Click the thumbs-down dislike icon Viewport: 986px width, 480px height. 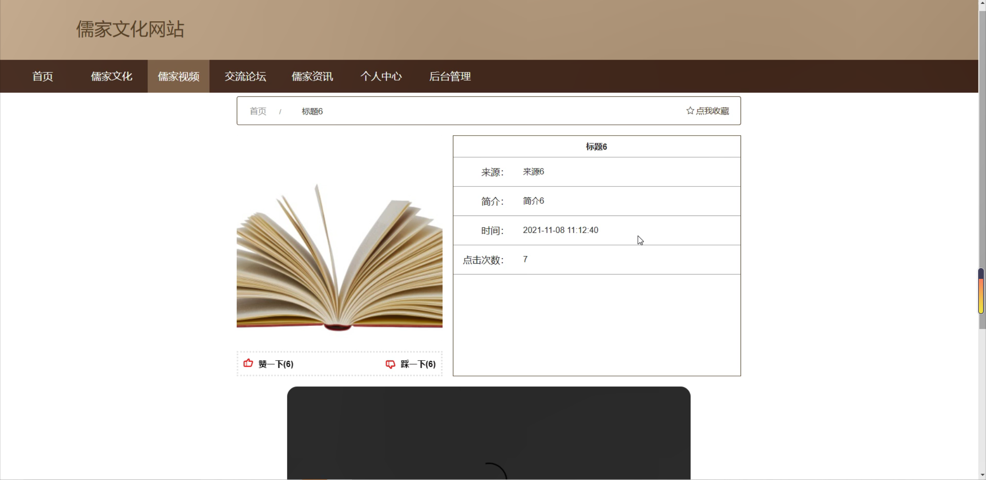(x=390, y=364)
